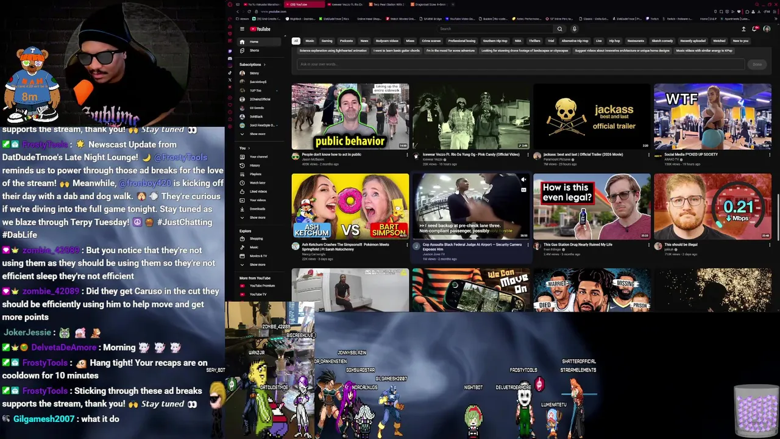Open the YouTube hamburger guide menu
780x439 pixels.
(242, 29)
